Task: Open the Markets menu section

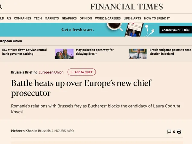Action: point(52,19)
